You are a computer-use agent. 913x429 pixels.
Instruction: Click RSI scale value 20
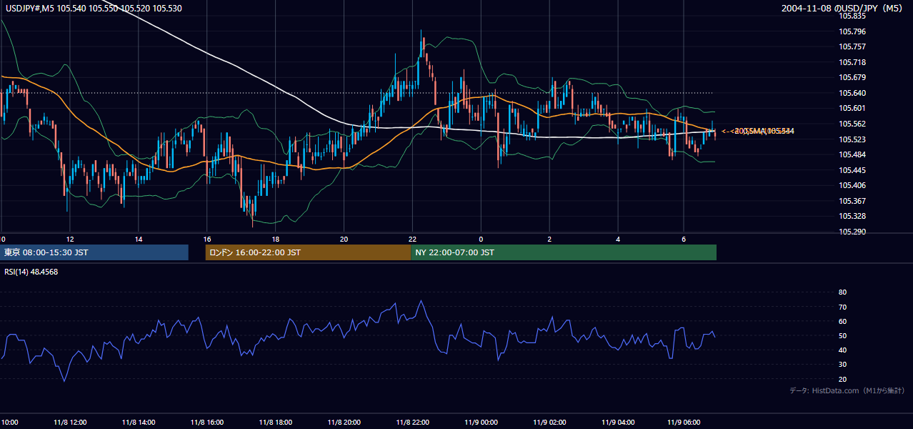point(843,379)
